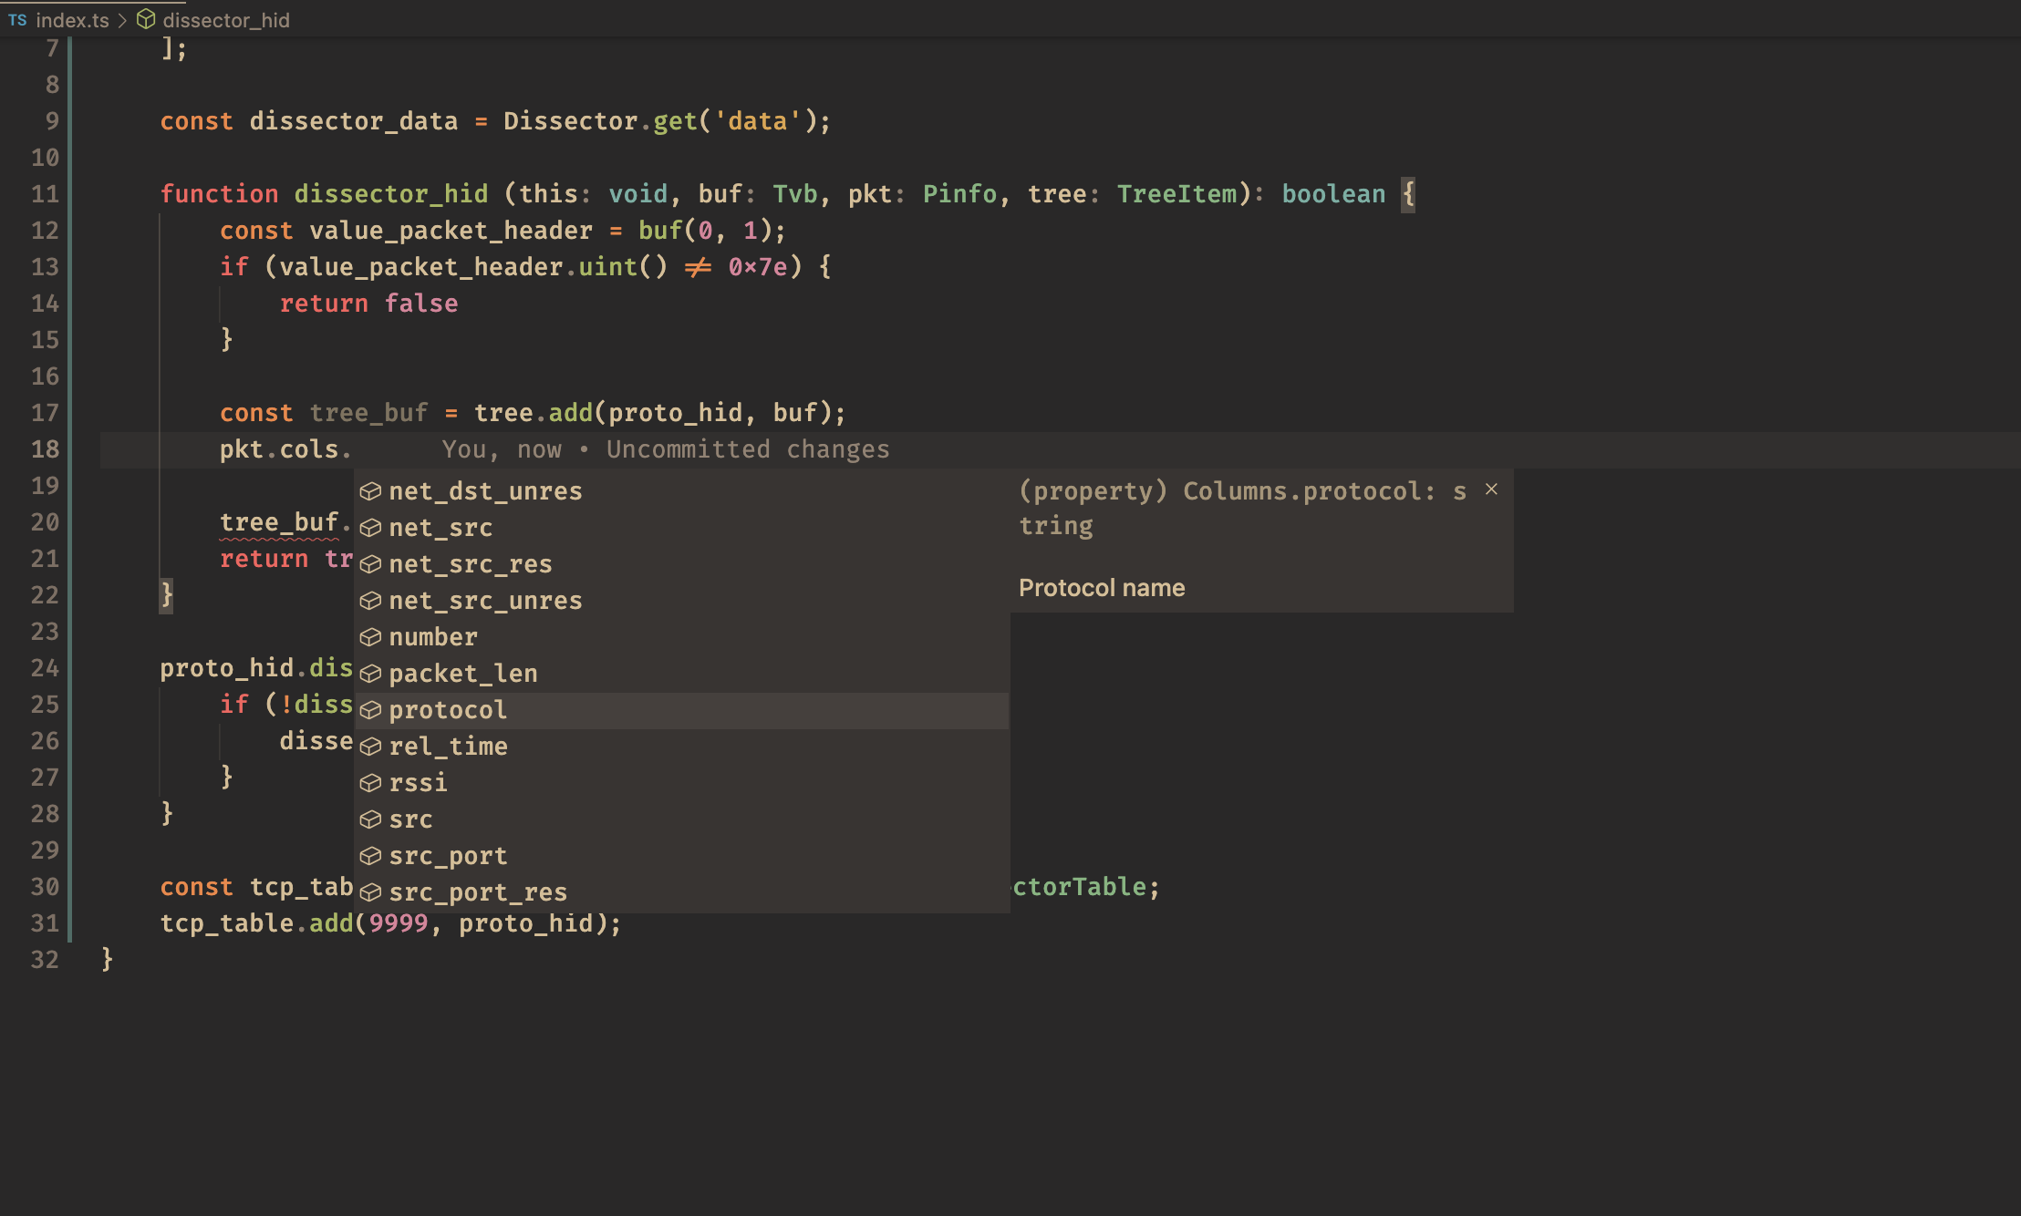Click the breadcrumb chevron separator
The width and height of the screenshot is (2021, 1216).
click(x=122, y=20)
